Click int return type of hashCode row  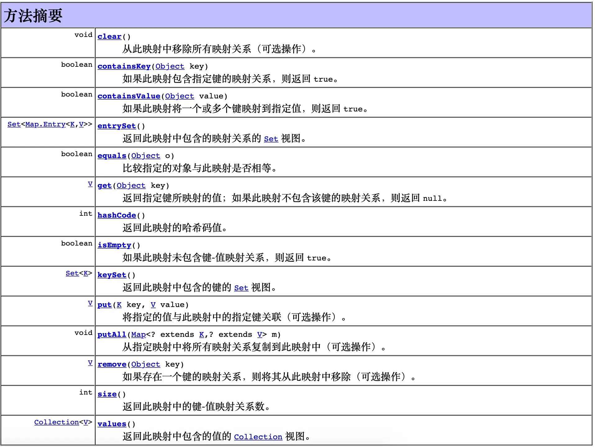coord(86,214)
